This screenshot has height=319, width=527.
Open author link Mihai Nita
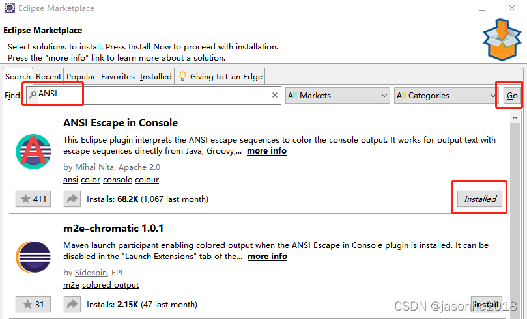coord(94,167)
